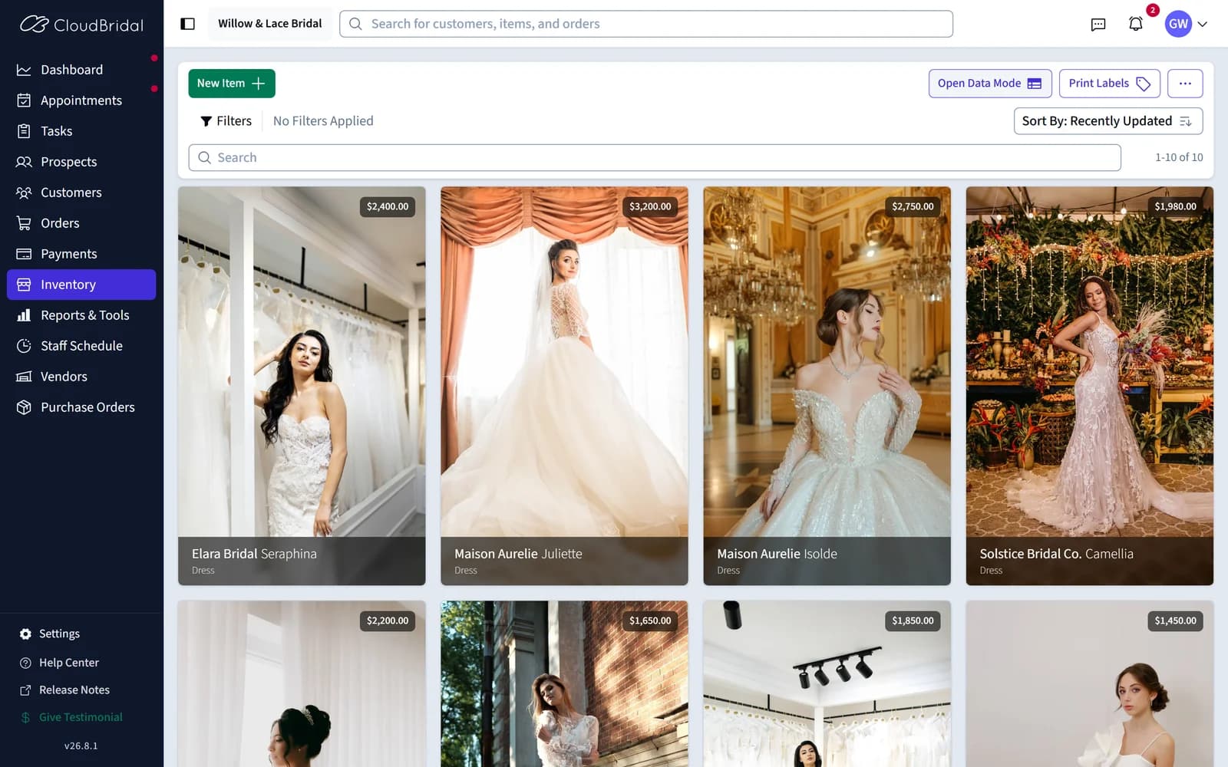Open the Maison Aurelie Juliette dress card
The width and height of the screenshot is (1228, 767).
pos(564,386)
